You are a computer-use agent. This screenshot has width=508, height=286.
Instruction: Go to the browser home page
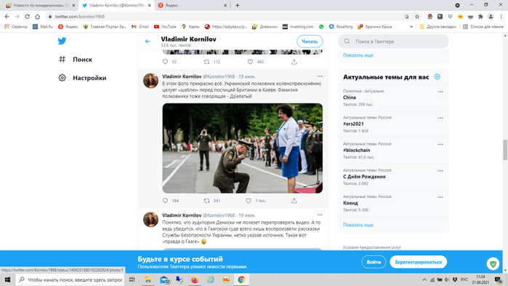(37, 17)
